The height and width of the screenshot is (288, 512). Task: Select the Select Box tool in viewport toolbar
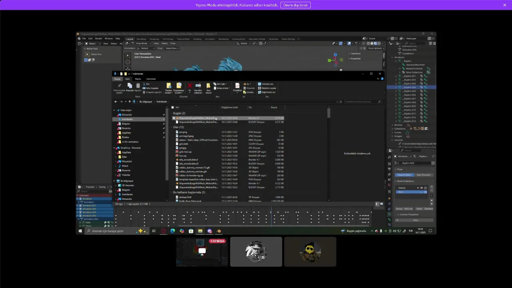[x=128, y=55]
